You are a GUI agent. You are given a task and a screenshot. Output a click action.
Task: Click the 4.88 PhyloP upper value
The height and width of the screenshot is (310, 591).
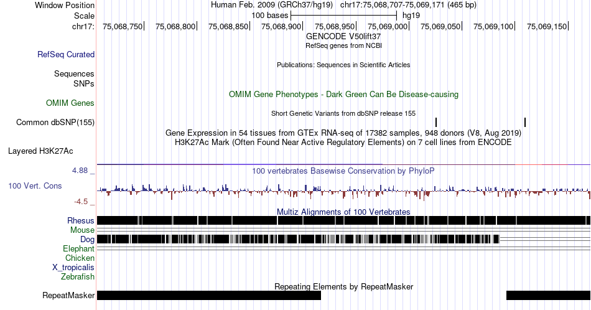point(80,171)
